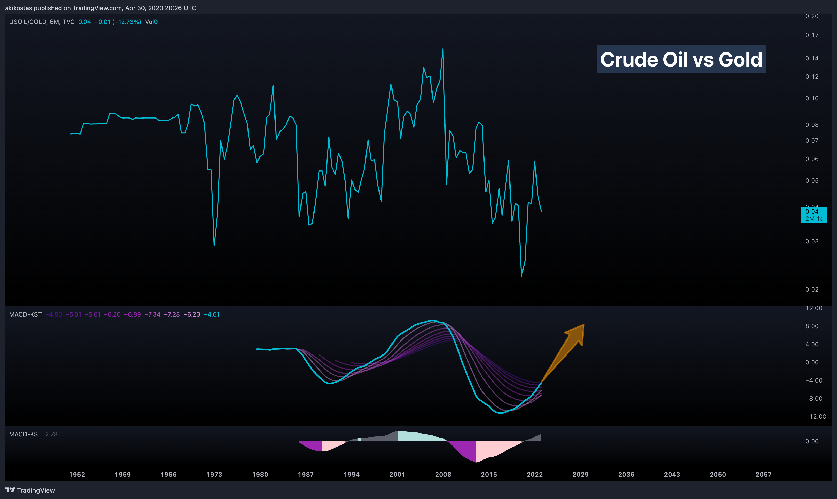
Task: Click the −7.28 MACD-KST legend value
Action: tap(172, 314)
